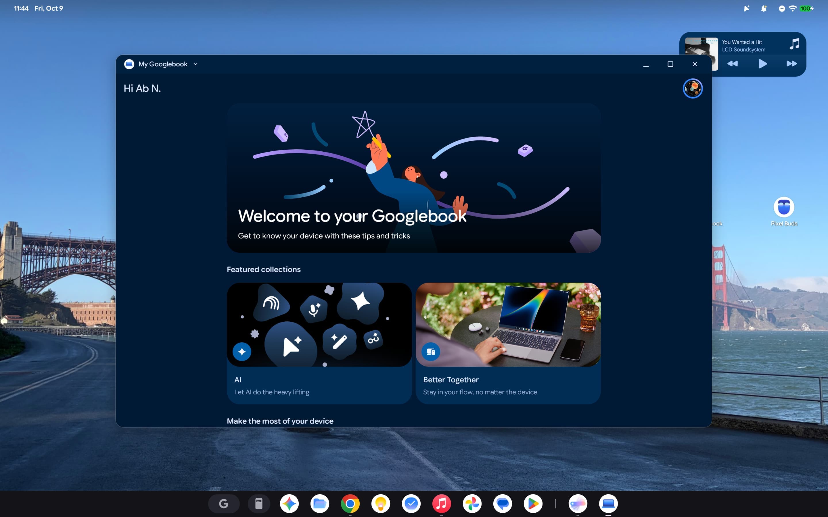Open the pastel cloud app icon in dock
828x517 pixels.
[578, 503]
